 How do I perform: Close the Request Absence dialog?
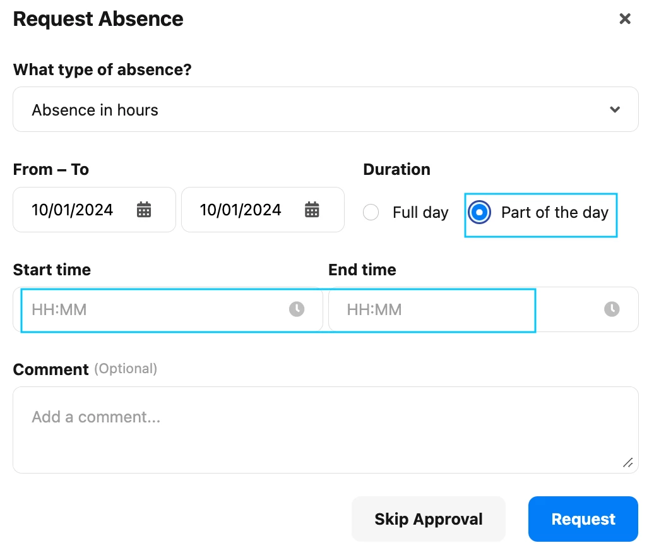point(624,19)
